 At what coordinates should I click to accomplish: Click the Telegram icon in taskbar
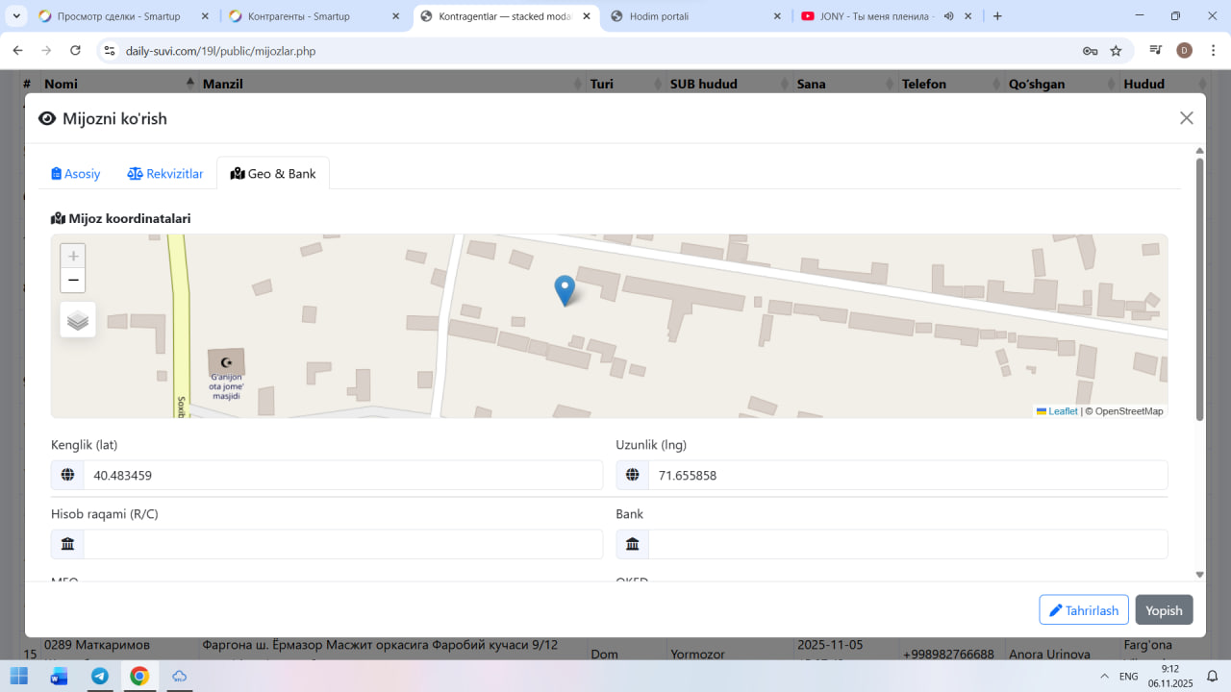click(99, 676)
